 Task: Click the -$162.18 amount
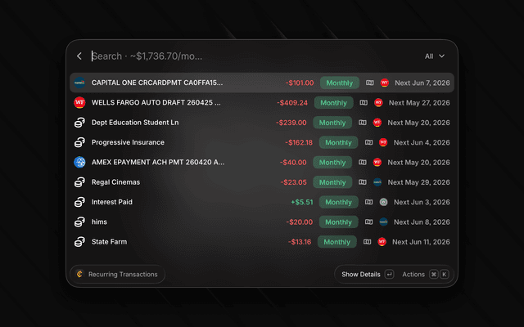(x=299, y=142)
